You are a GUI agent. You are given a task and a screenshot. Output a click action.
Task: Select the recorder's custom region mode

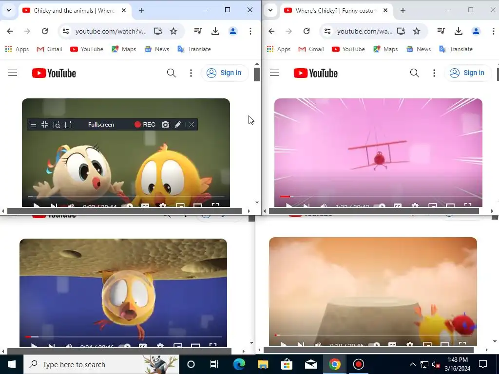coord(68,125)
